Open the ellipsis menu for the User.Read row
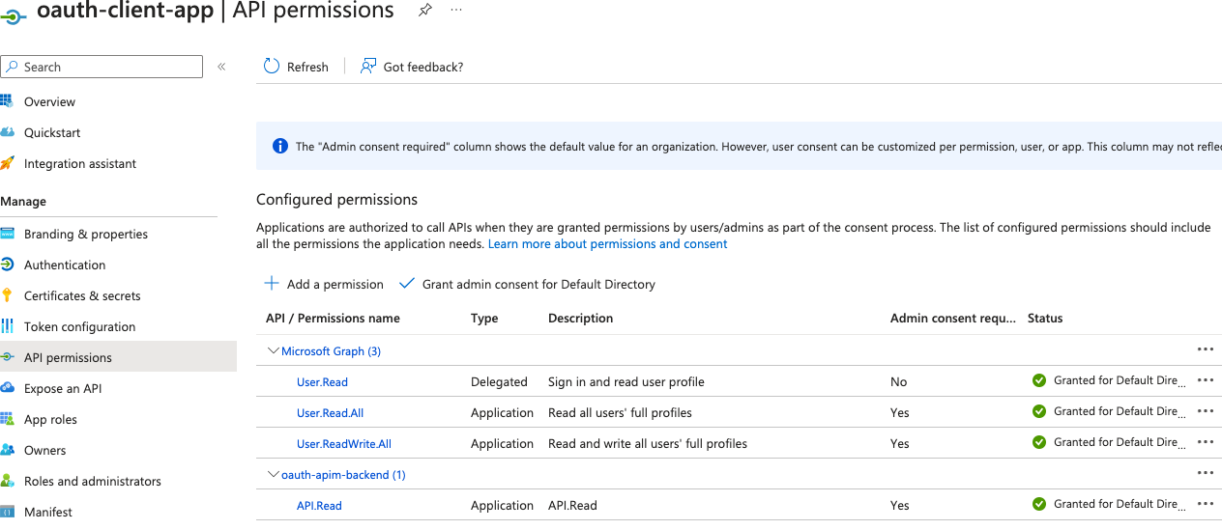The height and width of the screenshot is (530, 1222). click(x=1205, y=380)
